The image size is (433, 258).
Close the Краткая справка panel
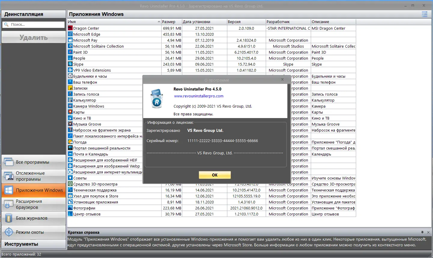[x=428, y=232]
